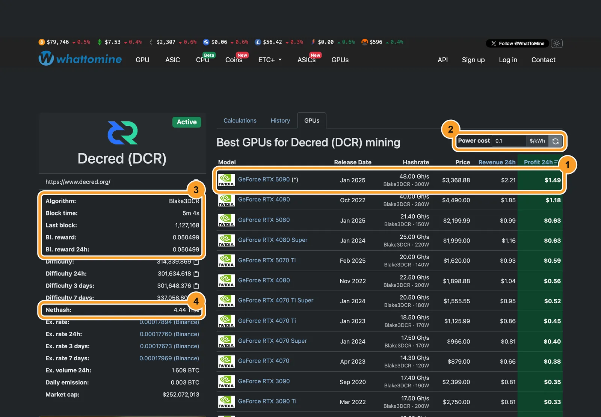Click the Decred logo

pos(122,132)
